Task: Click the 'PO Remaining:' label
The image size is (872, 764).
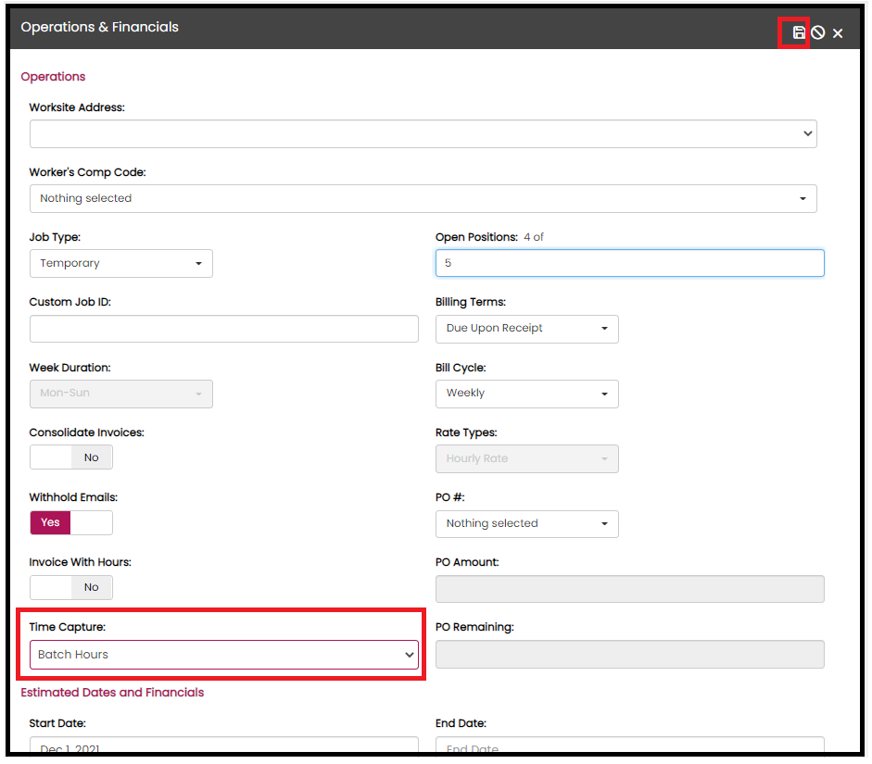Action: click(474, 627)
